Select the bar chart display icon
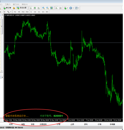 (x=31, y=8)
